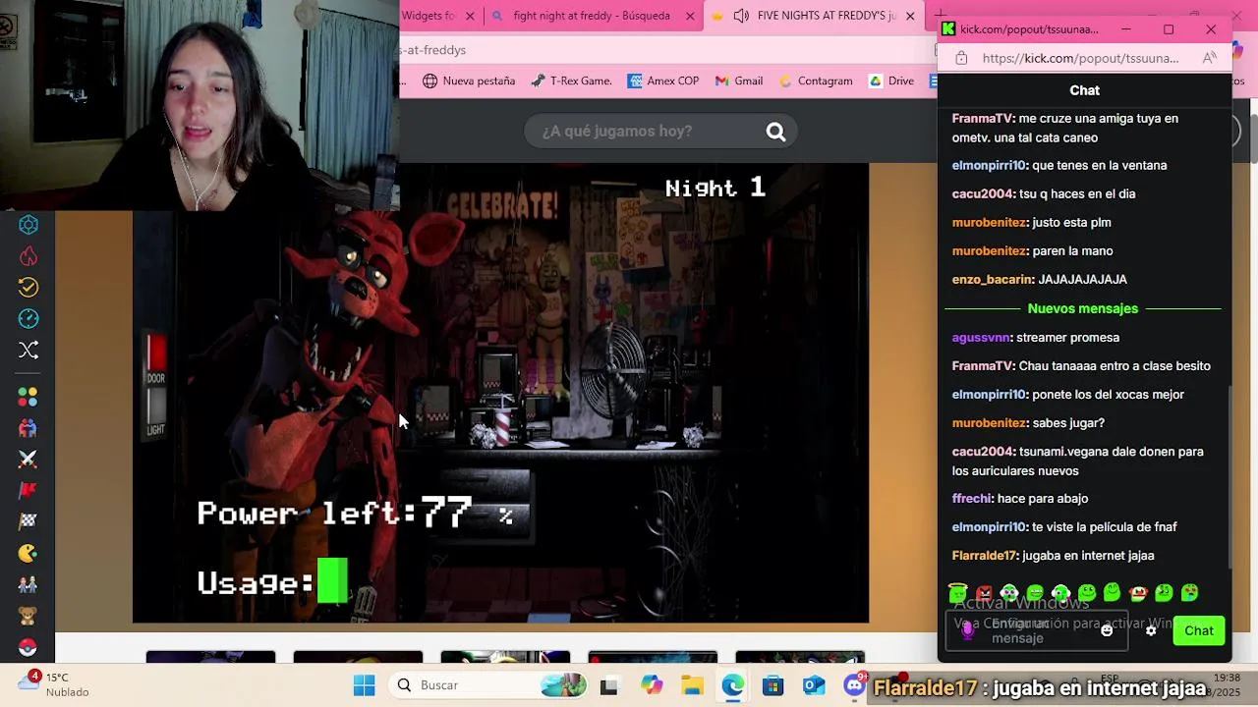This screenshot has height=707, width=1258.
Task: Open Outlook from the taskbar
Action: (x=814, y=685)
